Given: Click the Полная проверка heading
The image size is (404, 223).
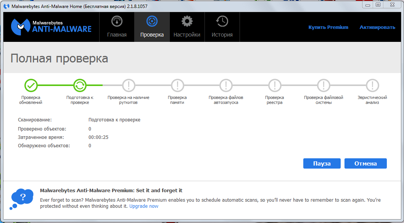Looking at the screenshot, I should [x=59, y=59].
